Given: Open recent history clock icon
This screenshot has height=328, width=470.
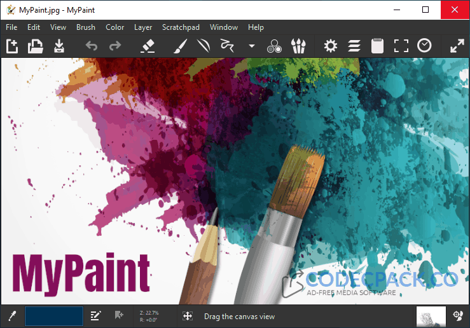Looking at the screenshot, I should pos(424,46).
